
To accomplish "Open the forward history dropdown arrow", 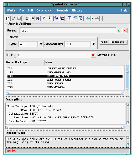I will tap(101, 19).
